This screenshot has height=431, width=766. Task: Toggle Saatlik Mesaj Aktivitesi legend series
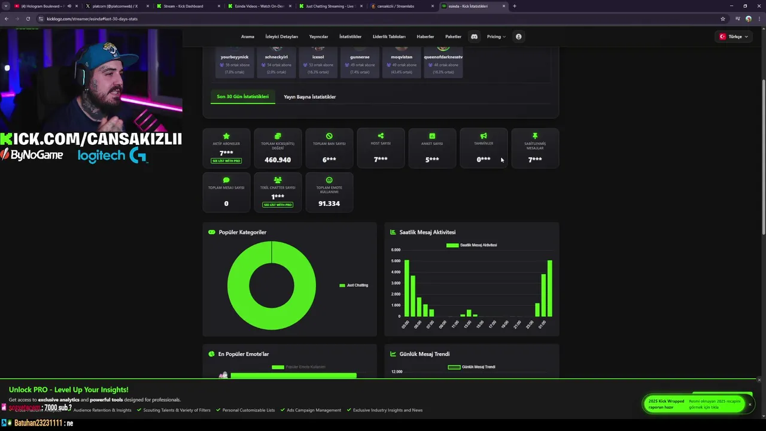[x=472, y=245]
